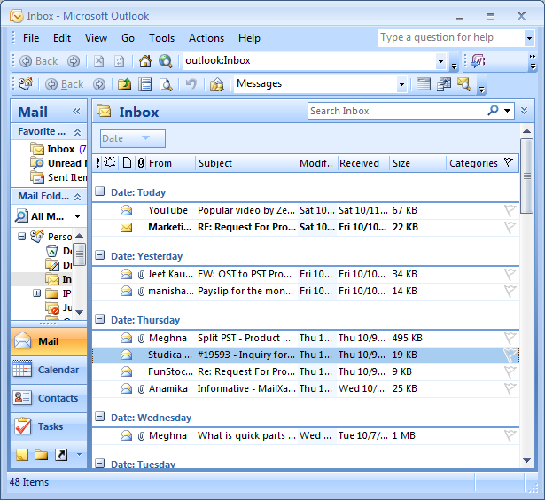The width and height of the screenshot is (545, 500).
Task: Sort by Icon column header page icon
Action: click(128, 163)
